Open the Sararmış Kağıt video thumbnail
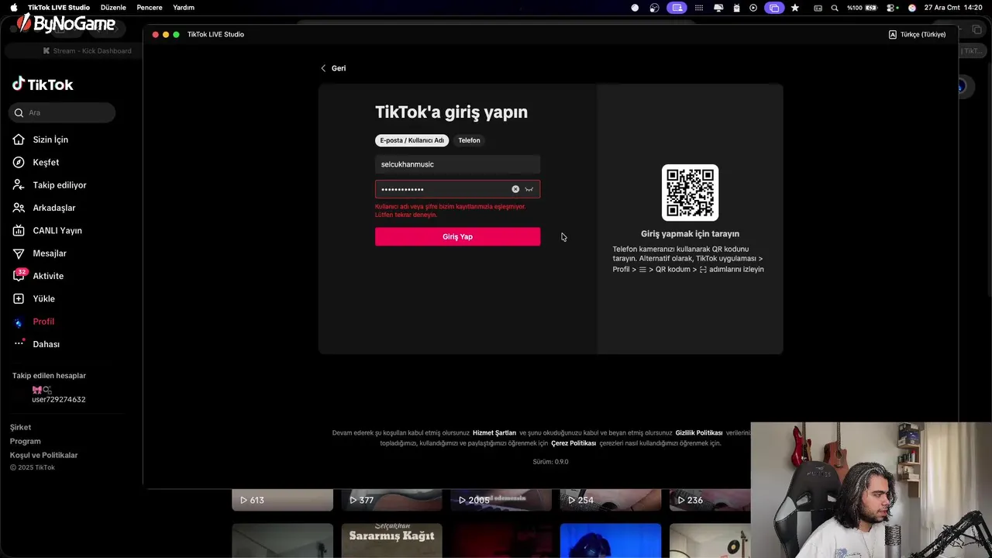992x558 pixels. pyautogui.click(x=391, y=540)
